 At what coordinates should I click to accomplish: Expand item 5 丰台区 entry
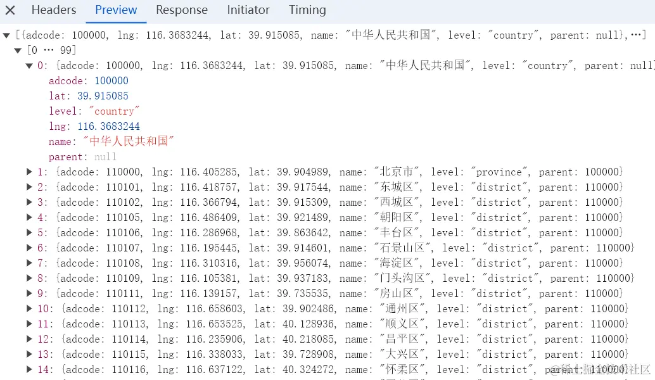click(29, 232)
